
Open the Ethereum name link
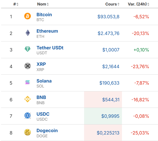(x=47, y=31)
